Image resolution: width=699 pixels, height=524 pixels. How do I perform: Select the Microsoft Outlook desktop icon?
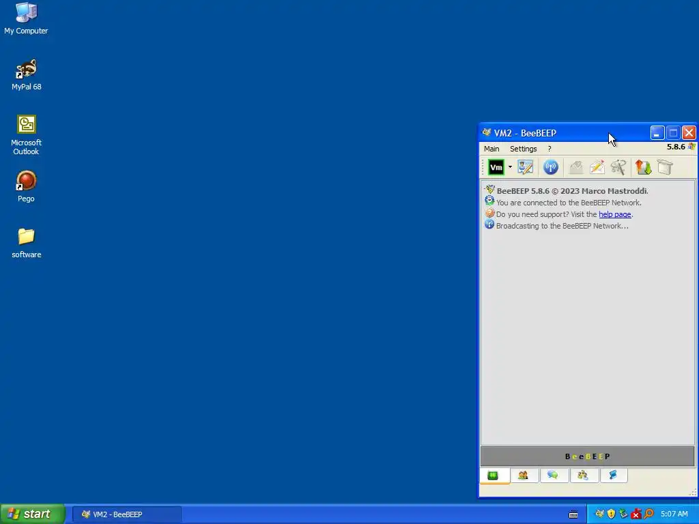pos(26,135)
